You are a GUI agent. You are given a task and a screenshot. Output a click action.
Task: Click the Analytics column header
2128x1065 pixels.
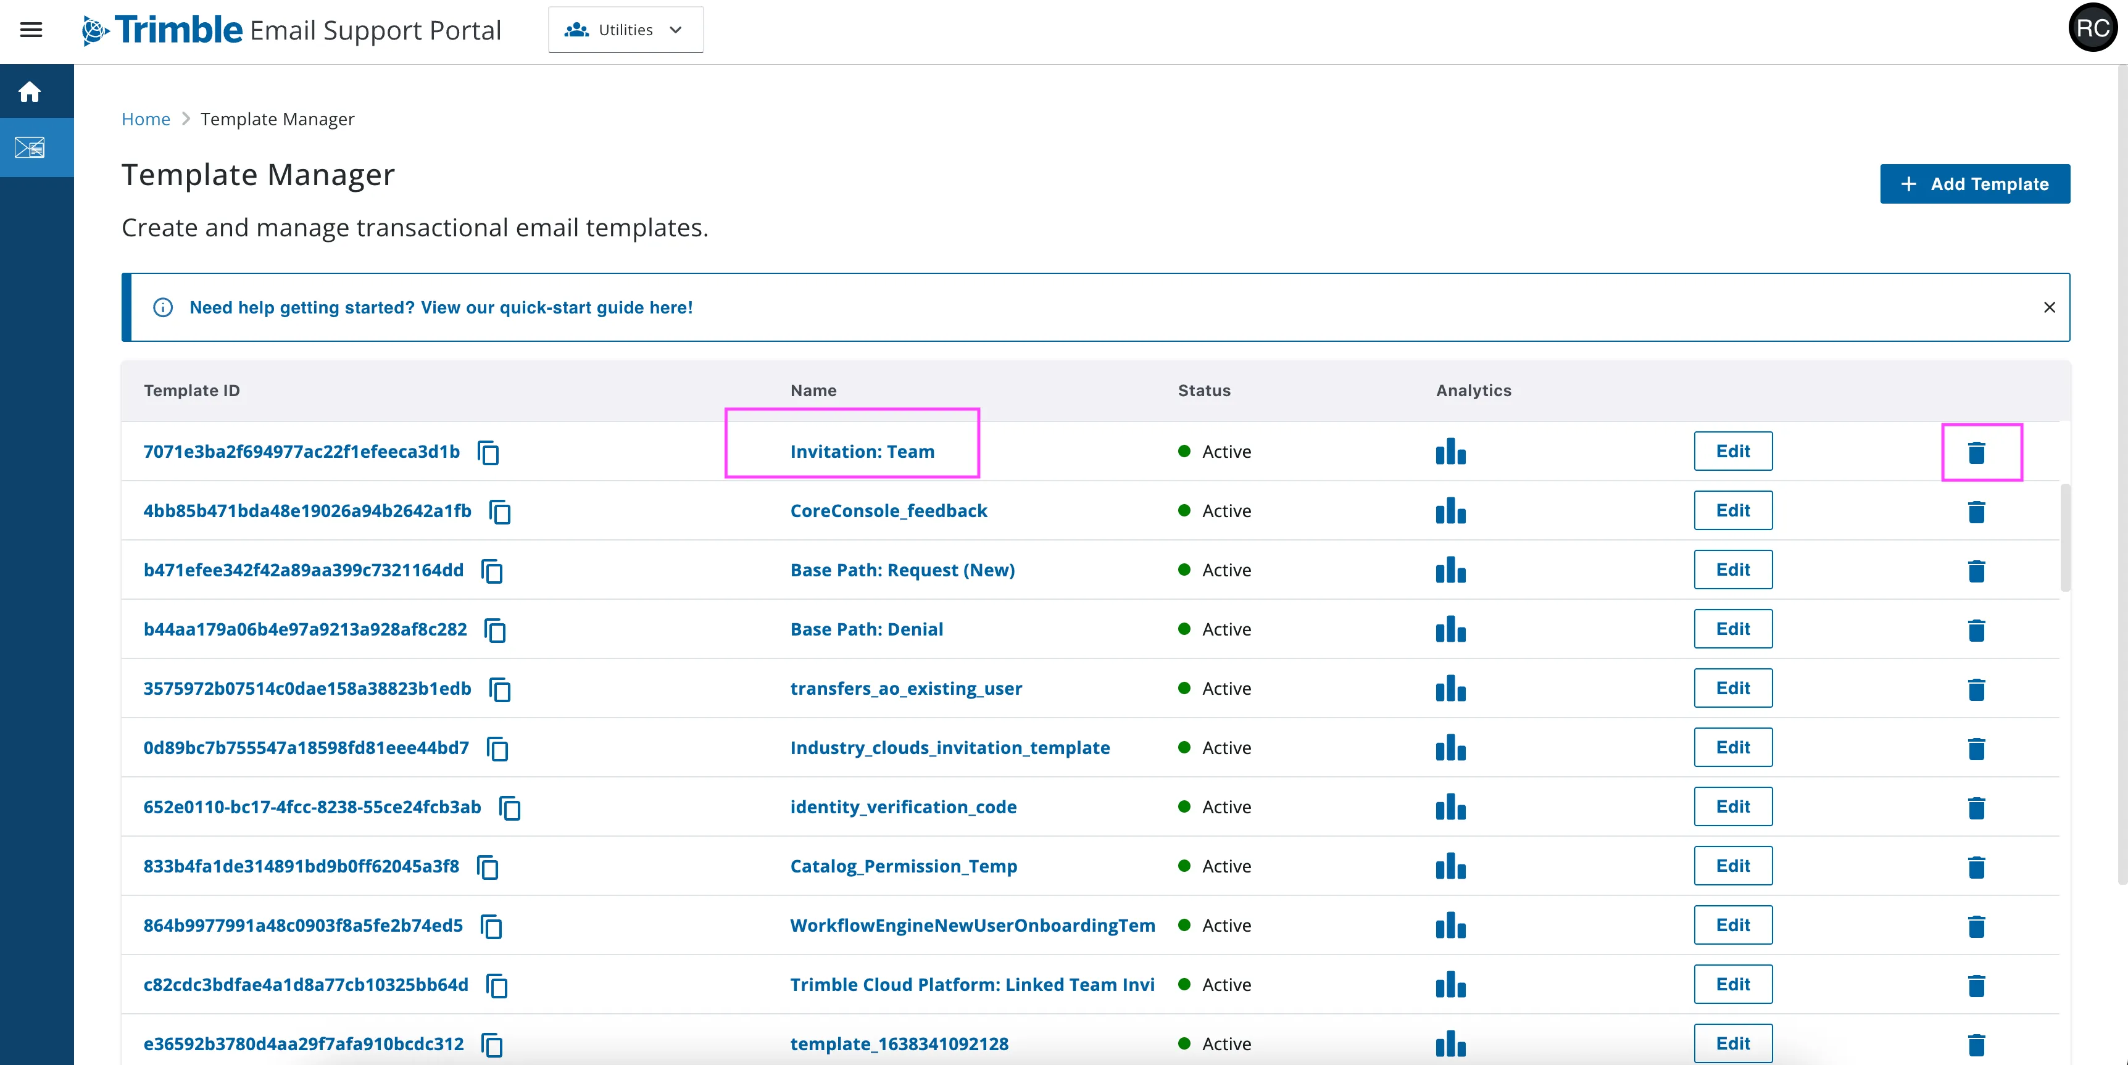(1473, 390)
